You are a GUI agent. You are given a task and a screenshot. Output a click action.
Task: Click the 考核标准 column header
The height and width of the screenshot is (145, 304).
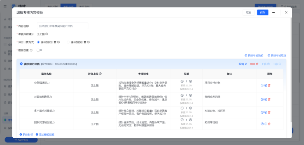(143, 74)
